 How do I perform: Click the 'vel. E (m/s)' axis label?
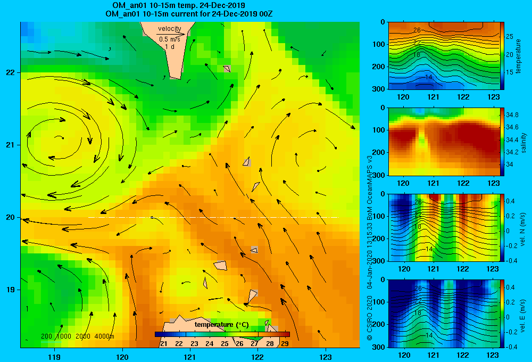pyautogui.click(x=523, y=316)
